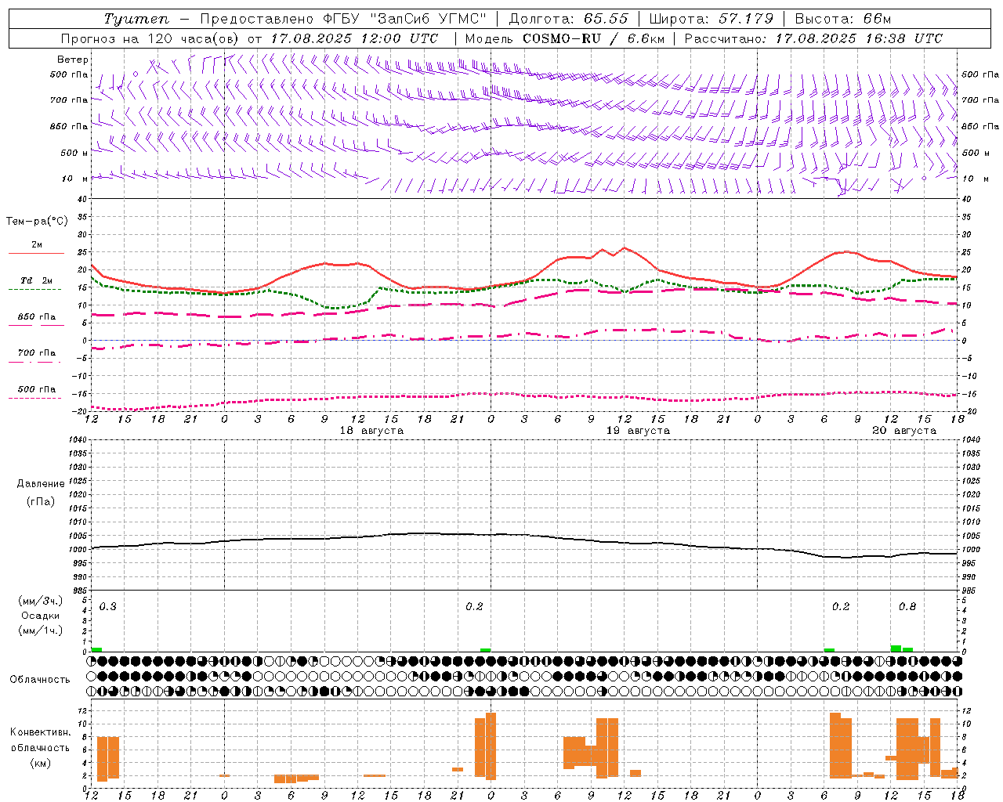Click the "19 августа" date label
This screenshot has height=802, width=1003.
point(638,431)
